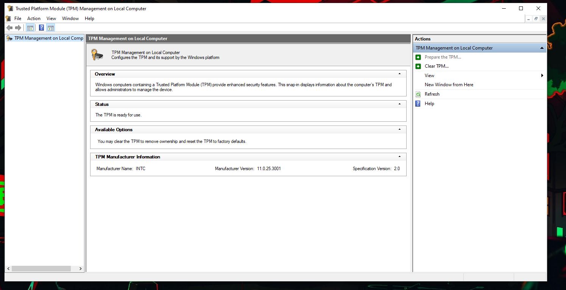
Task: Open the Action menu
Action: tap(34, 19)
